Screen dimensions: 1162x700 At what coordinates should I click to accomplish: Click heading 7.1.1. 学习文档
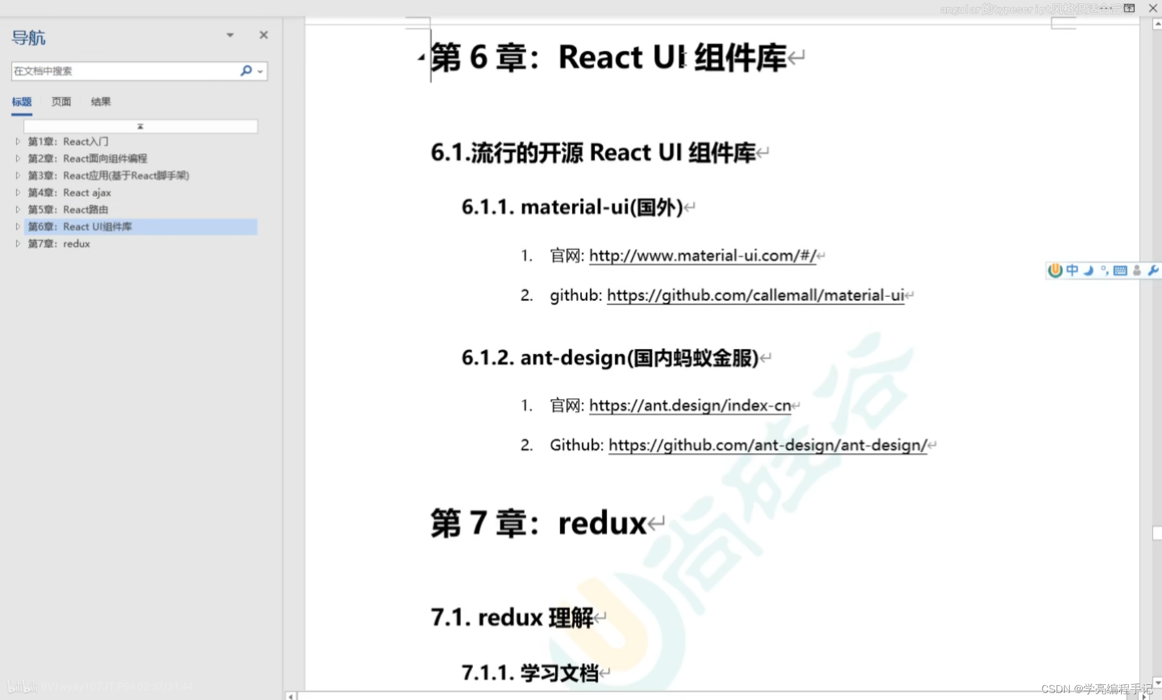tap(530, 673)
